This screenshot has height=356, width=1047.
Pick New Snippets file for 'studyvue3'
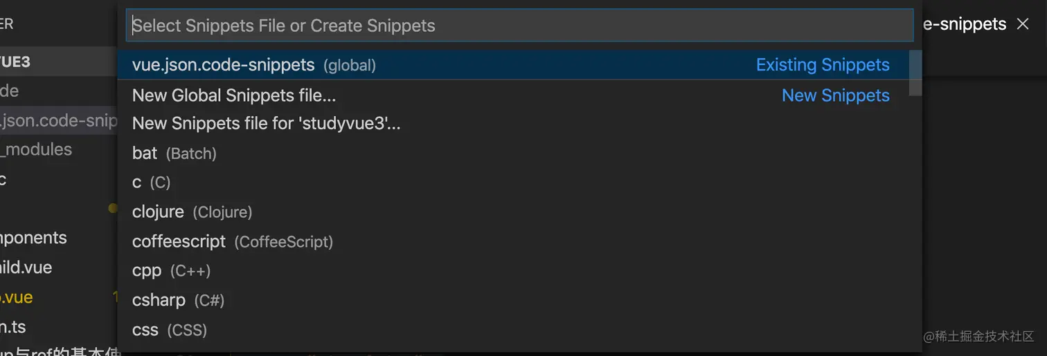266,124
